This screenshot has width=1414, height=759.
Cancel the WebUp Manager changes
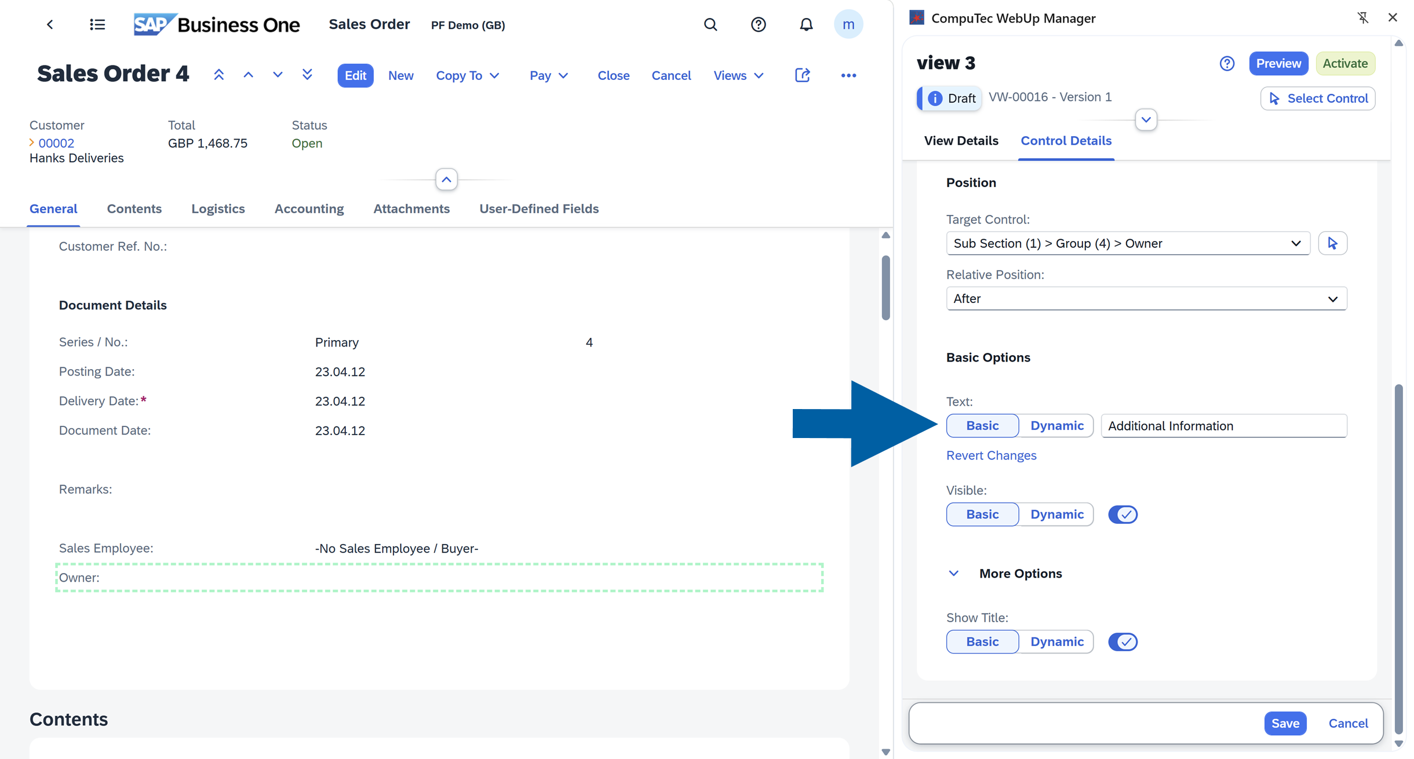pos(1348,723)
